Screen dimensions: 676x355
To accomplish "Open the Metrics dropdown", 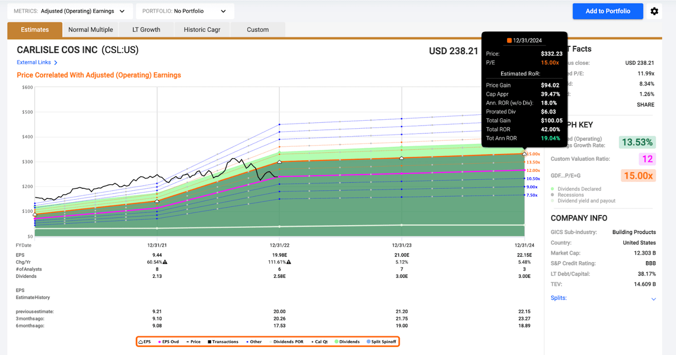I will [70, 11].
